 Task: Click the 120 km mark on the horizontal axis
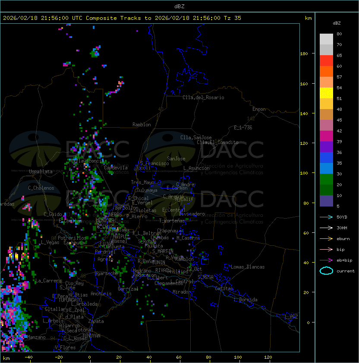point(268,357)
